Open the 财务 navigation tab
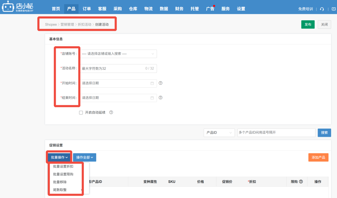Image resolution: width=337 pixels, height=198 pixels. (179, 9)
